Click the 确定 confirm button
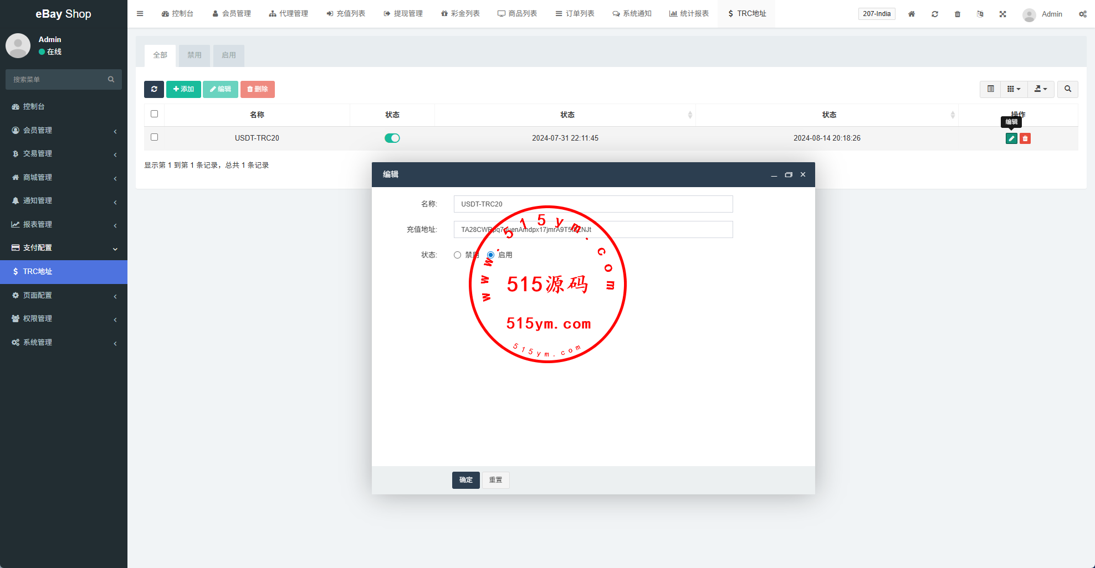This screenshot has height=568, width=1095. pyautogui.click(x=465, y=480)
